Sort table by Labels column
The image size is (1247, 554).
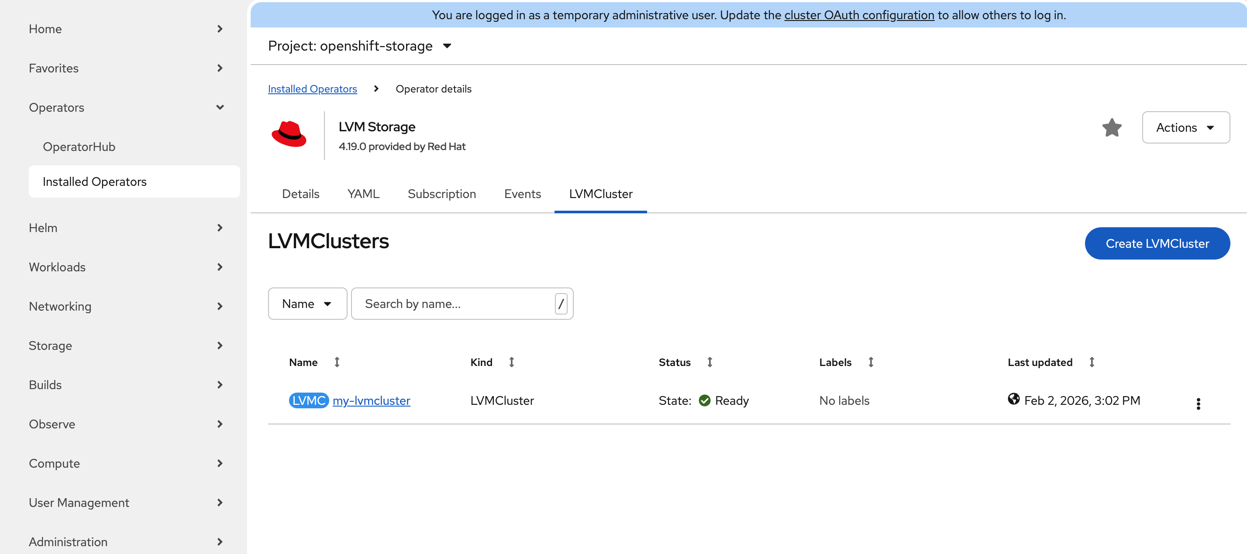coord(870,362)
